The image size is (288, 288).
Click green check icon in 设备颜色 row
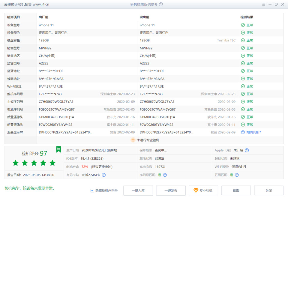[243, 33]
